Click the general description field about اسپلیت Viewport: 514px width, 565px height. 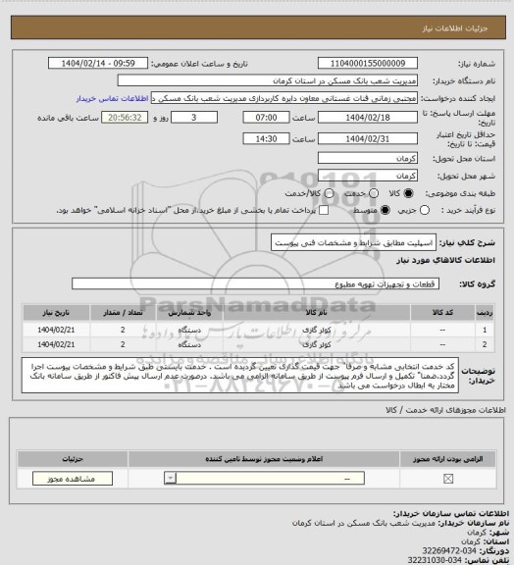tap(353, 242)
